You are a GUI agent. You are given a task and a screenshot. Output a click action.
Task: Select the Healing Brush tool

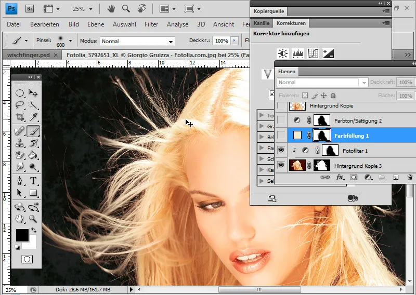click(x=20, y=131)
